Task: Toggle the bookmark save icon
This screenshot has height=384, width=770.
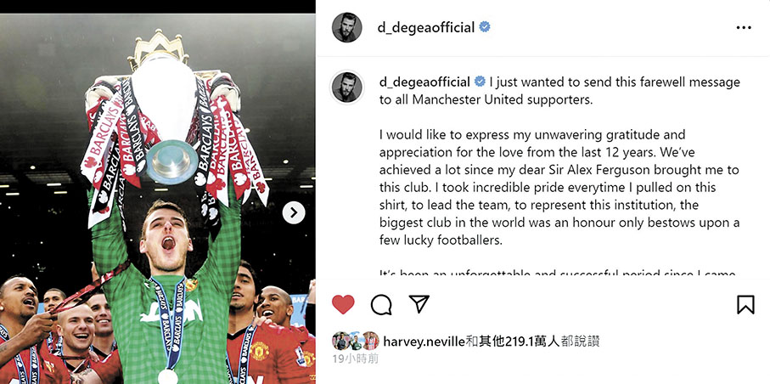Action: click(x=745, y=304)
